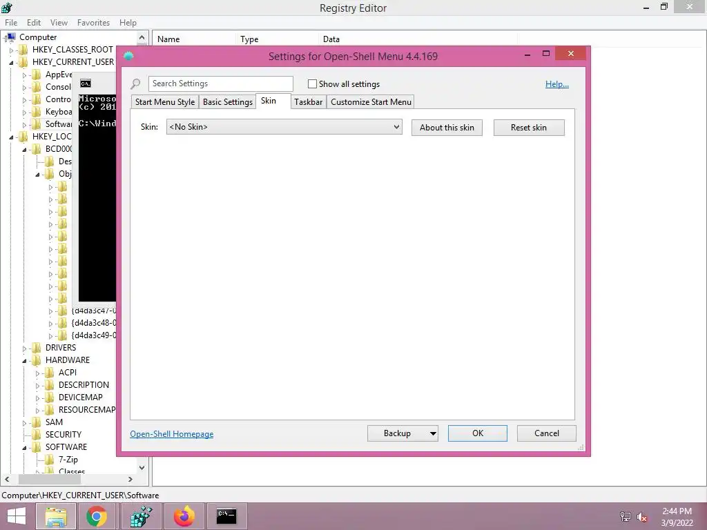
Task: Select the DESCRIPTION registry key
Action: [x=84, y=385]
